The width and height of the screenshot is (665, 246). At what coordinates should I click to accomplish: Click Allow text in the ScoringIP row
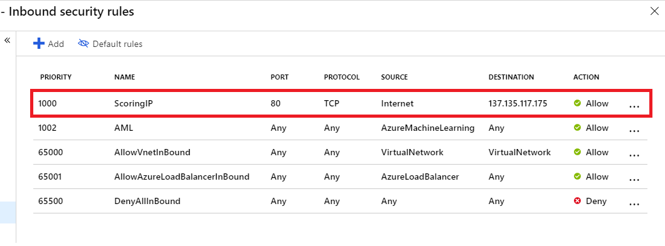click(597, 103)
